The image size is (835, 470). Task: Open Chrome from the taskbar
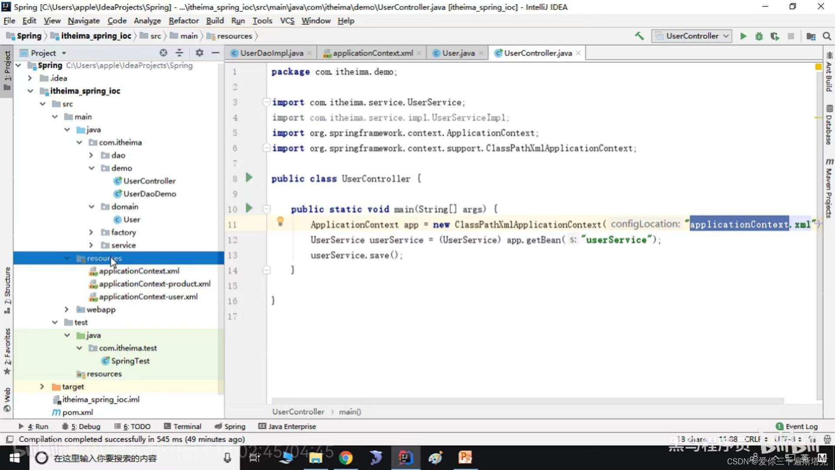pos(346,458)
